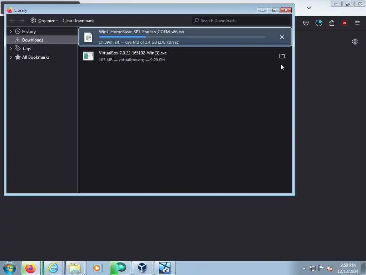Screen dimensions: 366x275
Task: Open Firefox downloads progress indicator
Action: [x=318, y=23]
